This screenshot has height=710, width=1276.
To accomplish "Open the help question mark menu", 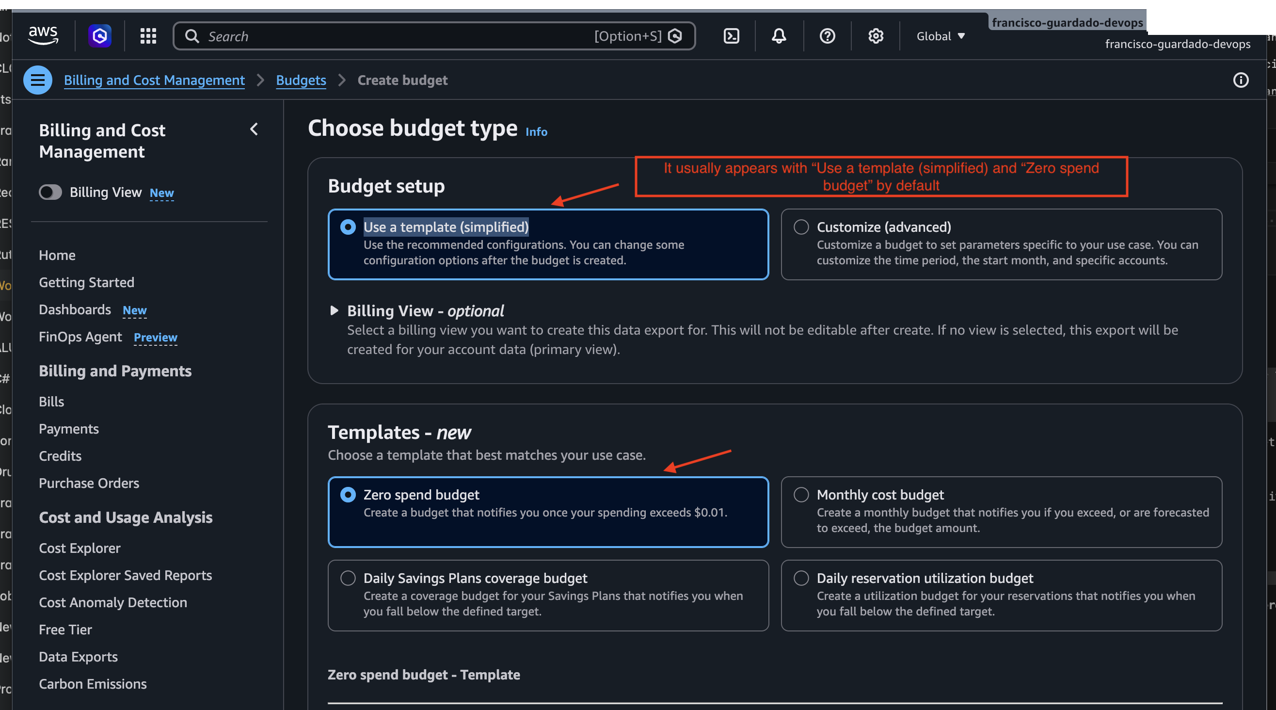I will tap(827, 36).
